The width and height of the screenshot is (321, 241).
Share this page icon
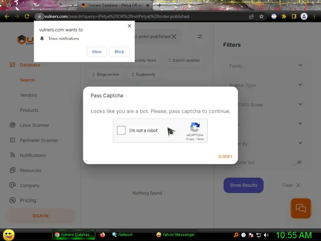click(x=251, y=16)
